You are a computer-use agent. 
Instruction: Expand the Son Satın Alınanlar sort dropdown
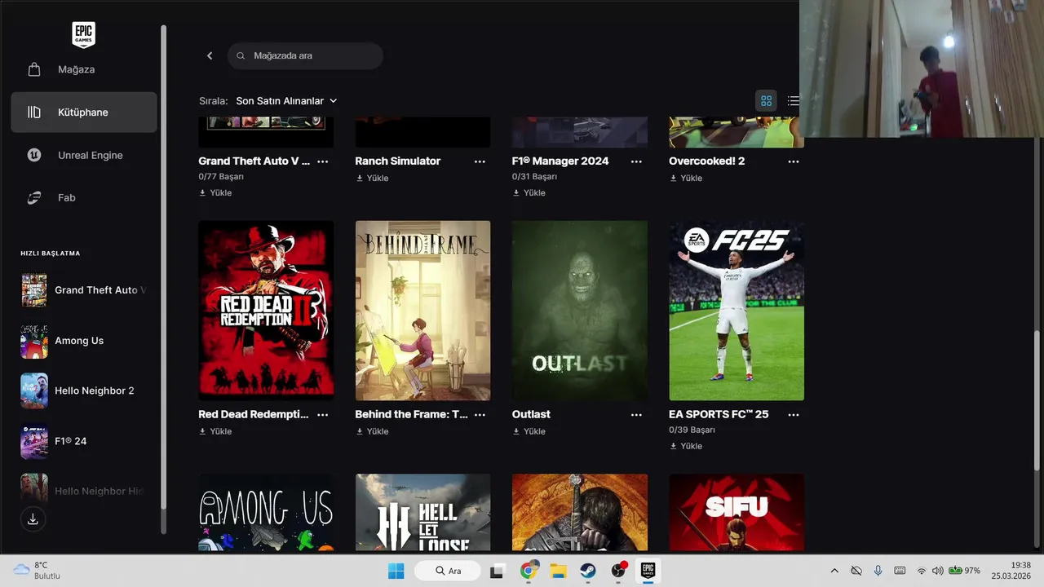click(286, 101)
